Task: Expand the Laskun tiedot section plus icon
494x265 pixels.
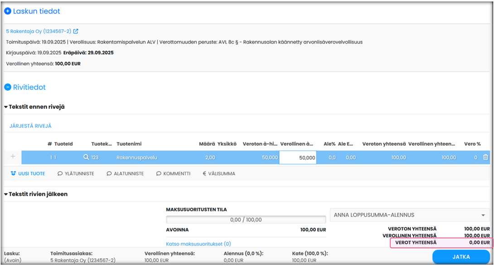Action: (8, 11)
